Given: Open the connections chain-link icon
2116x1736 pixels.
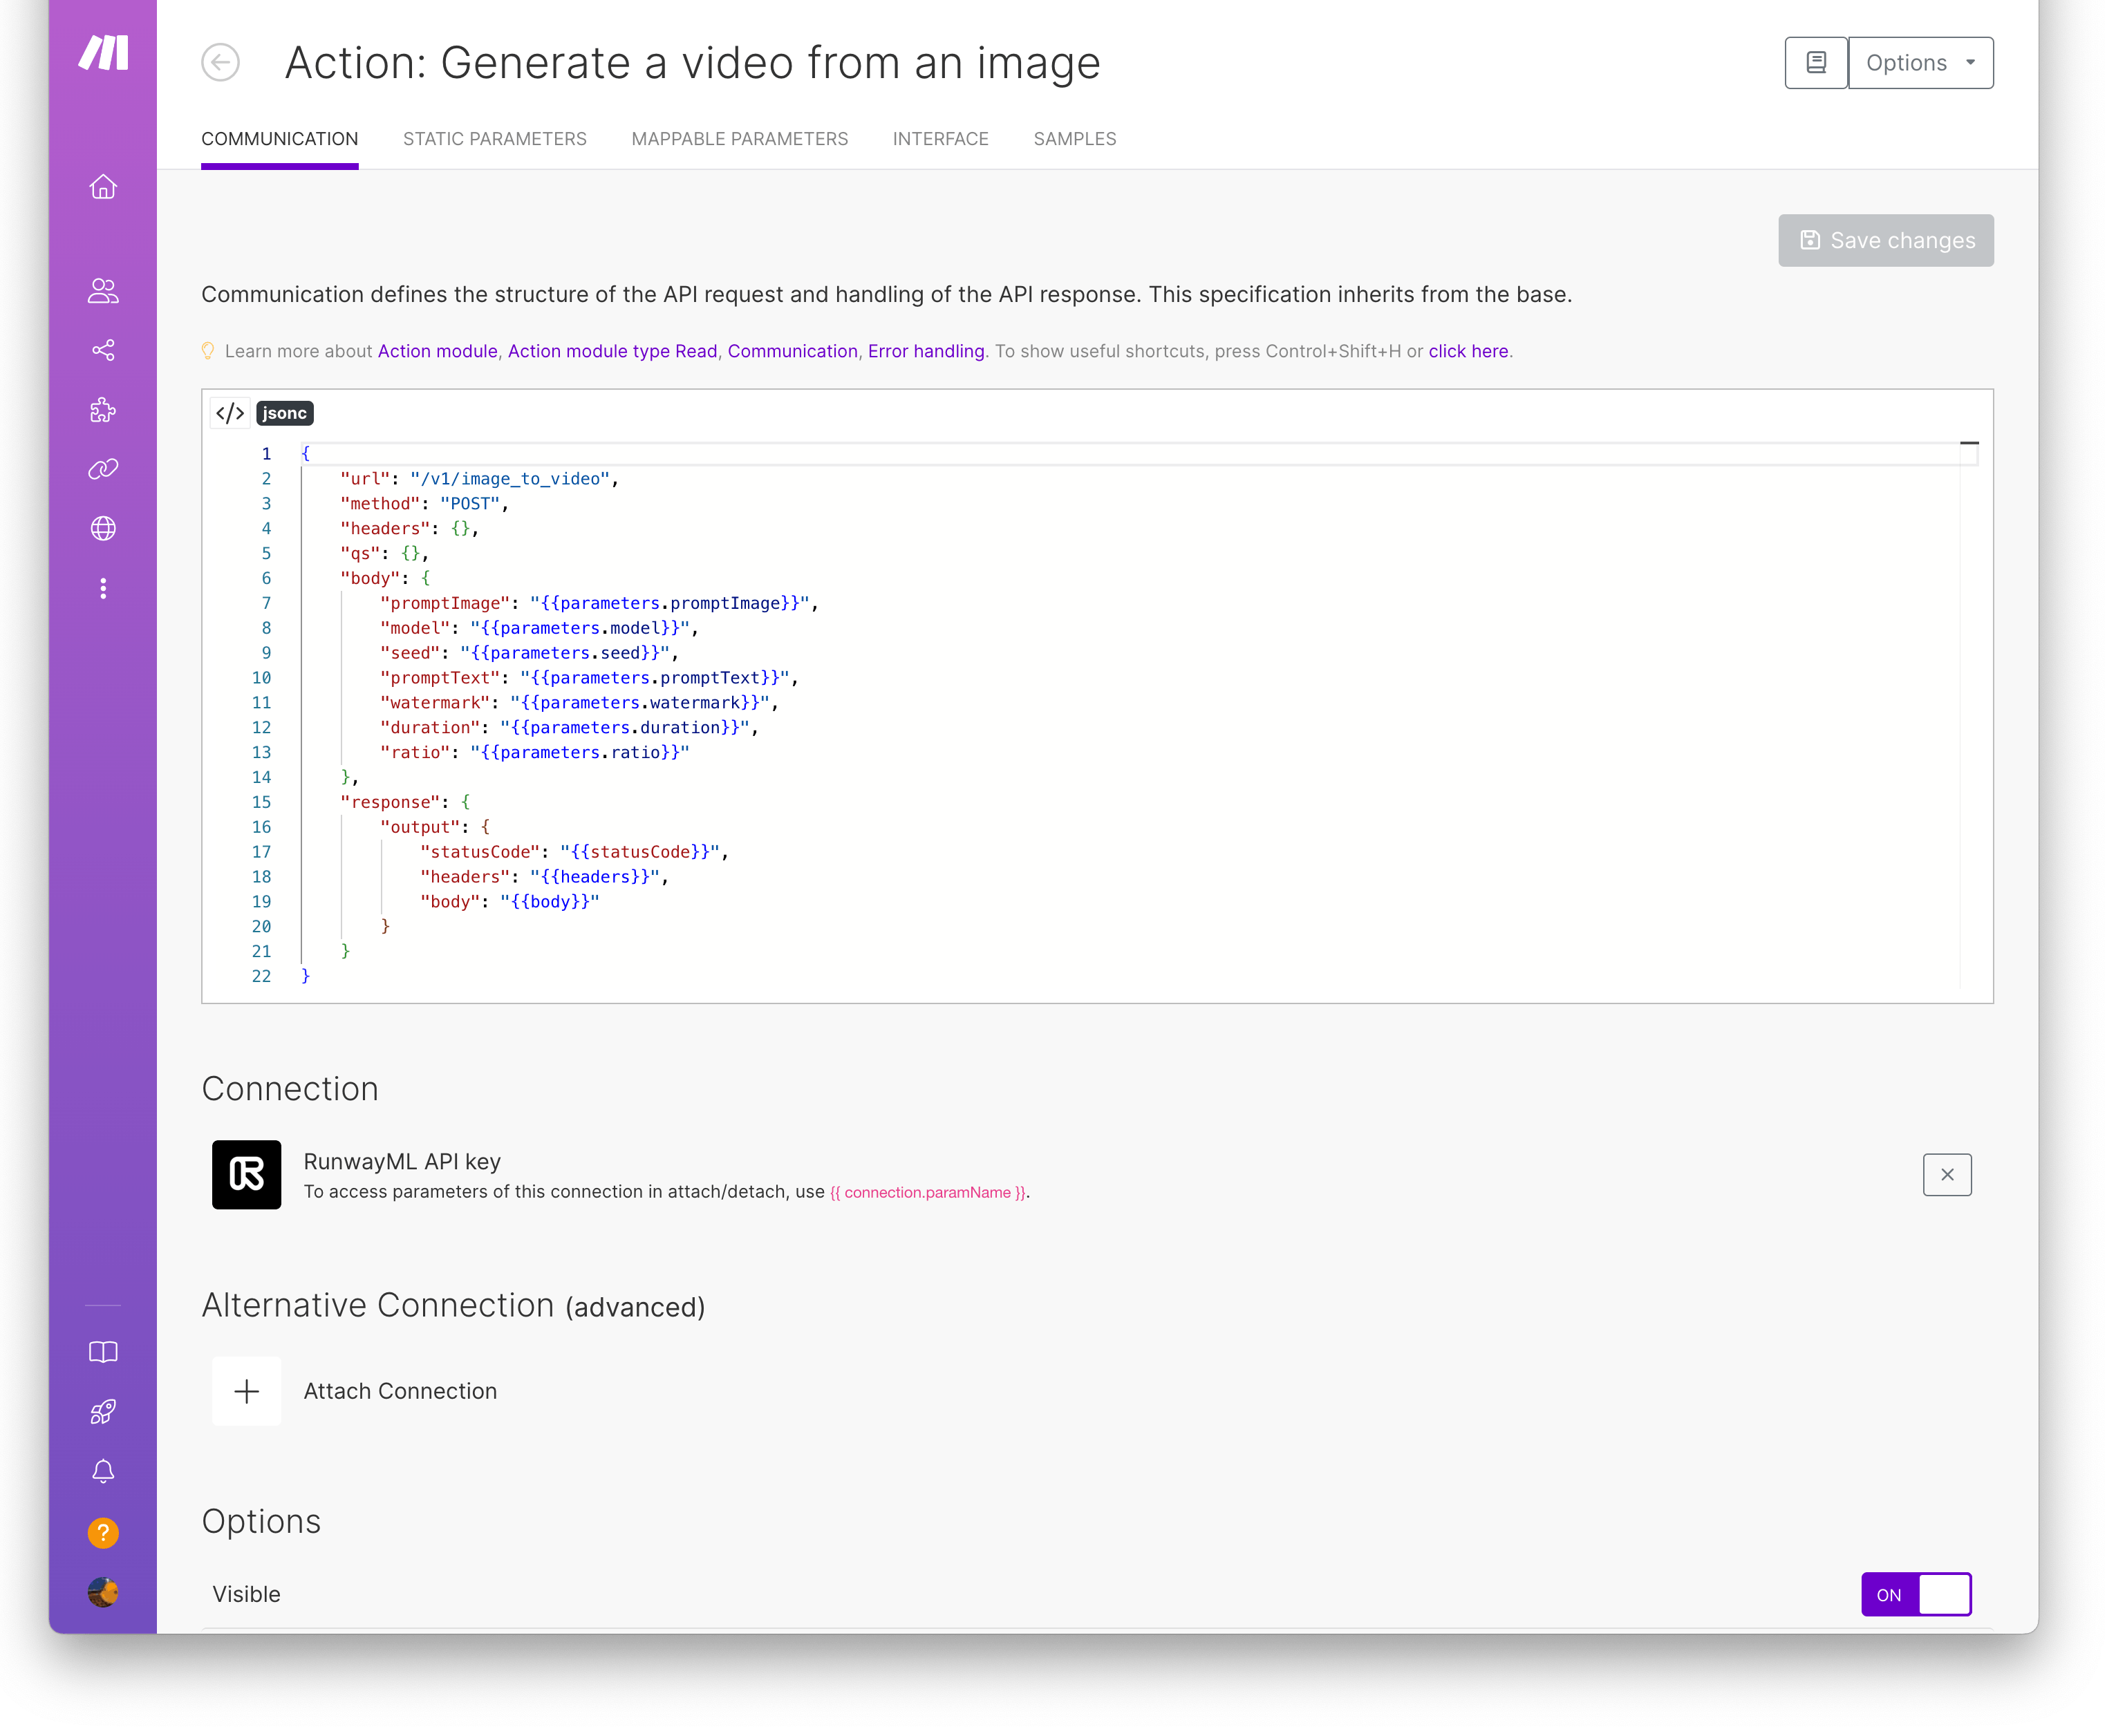Looking at the screenshot, I should [x=103, y=469].
